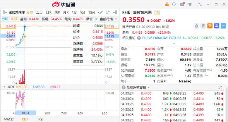Open the more timeframes dropdown arrow
Image resolution: width=228 pixels, height=122 pixels.
(x=98, y=12)
